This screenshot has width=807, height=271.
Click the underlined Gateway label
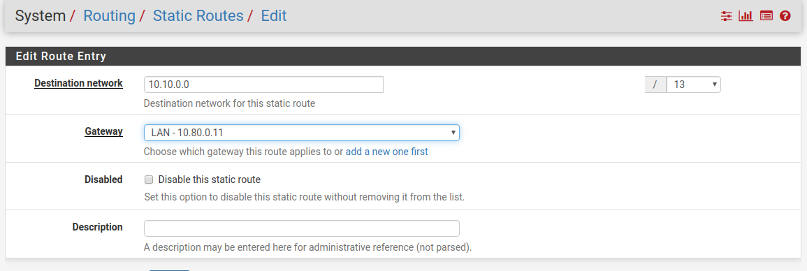click(103, 131)
